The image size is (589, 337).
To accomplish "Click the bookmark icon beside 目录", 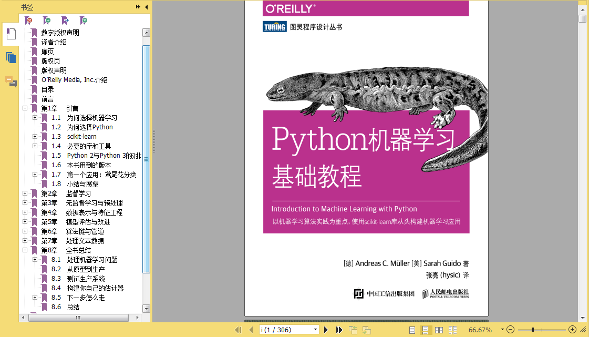I will tap(34, 89).
